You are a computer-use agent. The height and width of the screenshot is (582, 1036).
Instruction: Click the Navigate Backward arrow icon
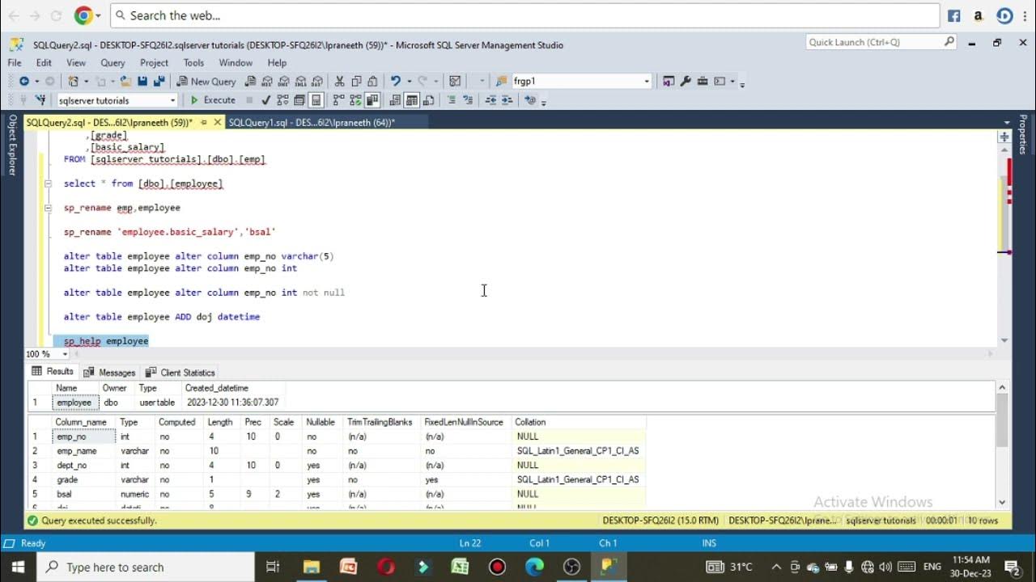coord(24,81)
